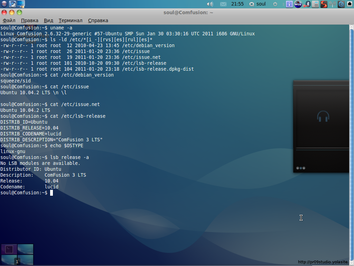Maximize the terminal with green button

19,12
